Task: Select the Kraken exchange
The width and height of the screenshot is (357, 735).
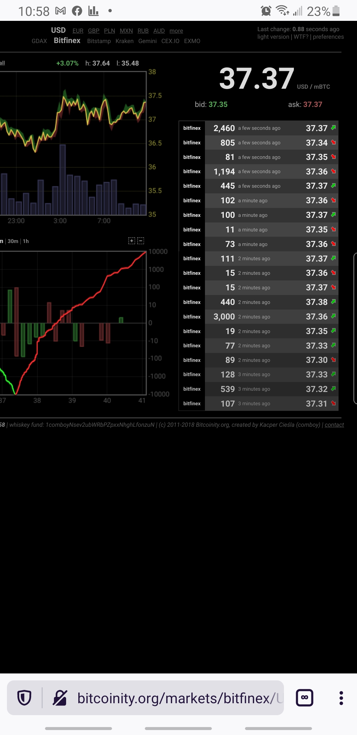Action: click(125, 41)
